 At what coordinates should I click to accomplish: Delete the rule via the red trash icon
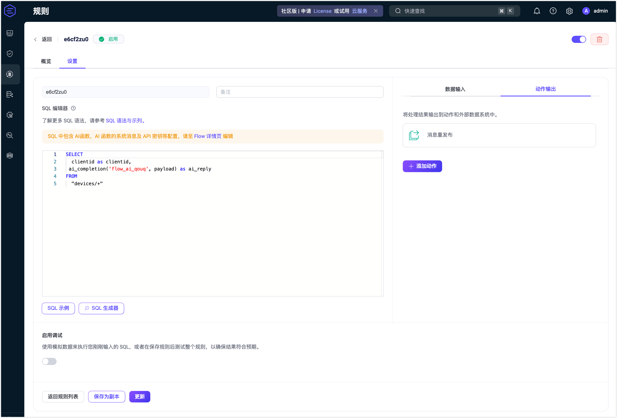[x=600, y=39]
